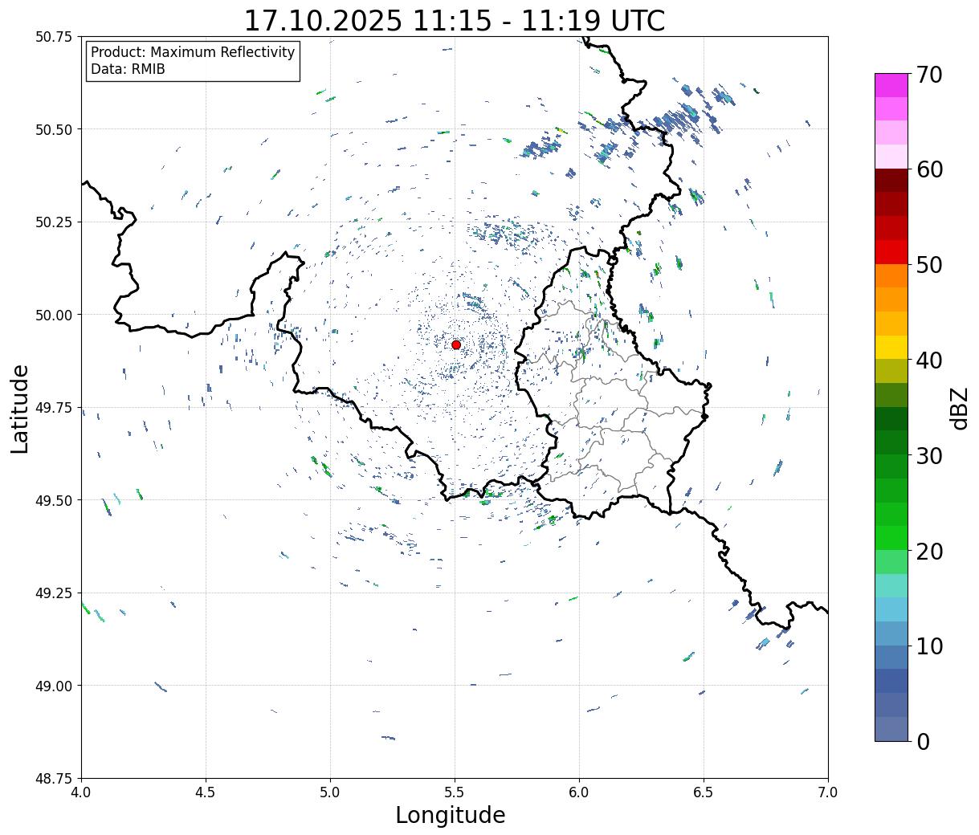Click latitude tick label 50.50
The height and width of the screenshot is (835, 979).
tap(54, 129)
